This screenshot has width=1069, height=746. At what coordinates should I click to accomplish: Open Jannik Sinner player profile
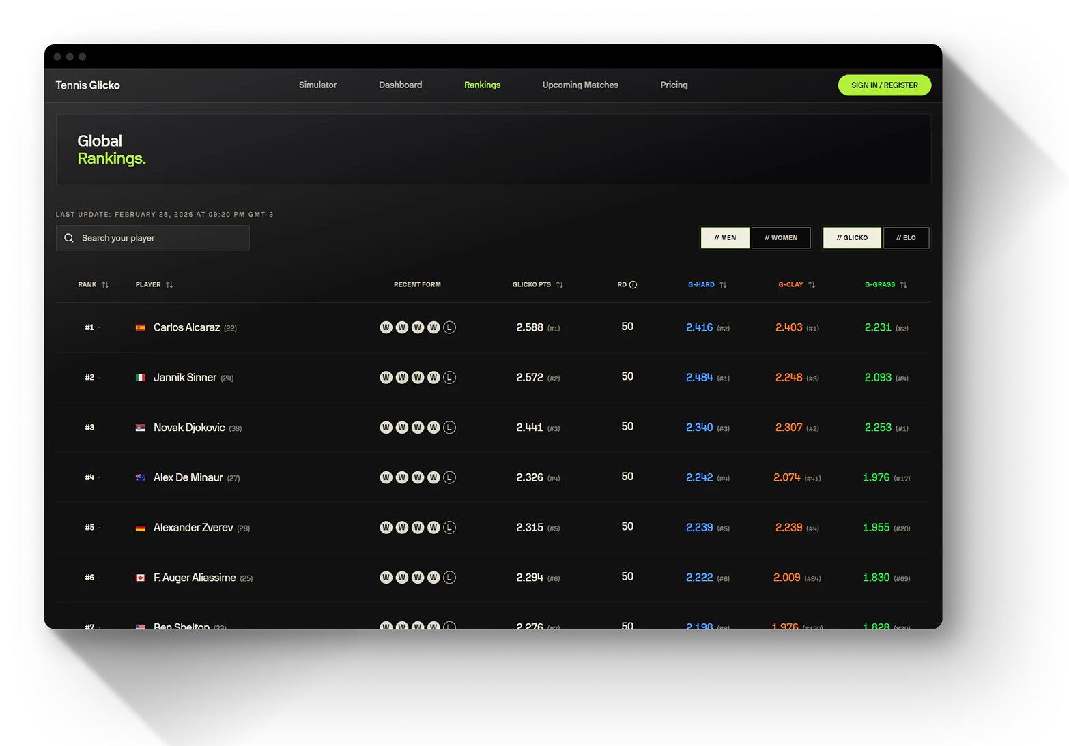[x=185, y=377]
